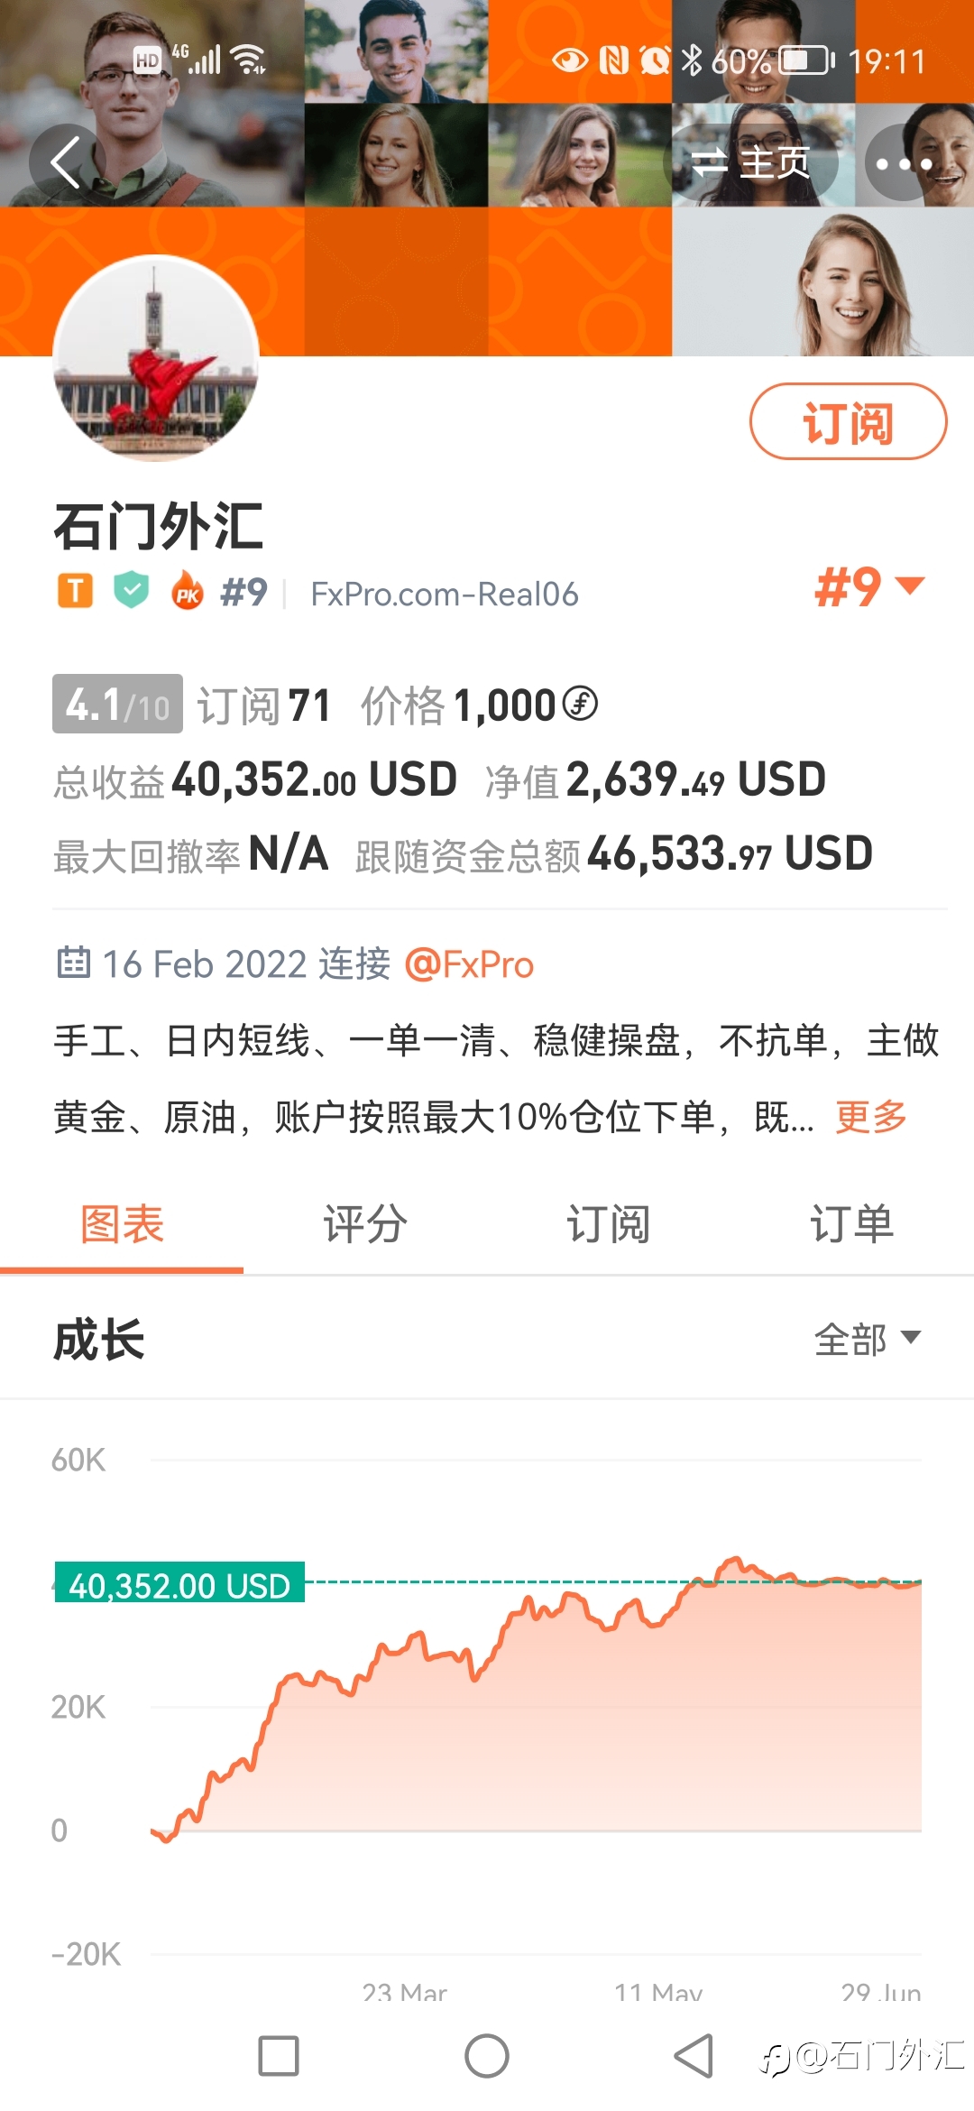The image size is (974, 2111).
Task: Expand the #9 ranking dropdown
Action: [x=870, y=587]
